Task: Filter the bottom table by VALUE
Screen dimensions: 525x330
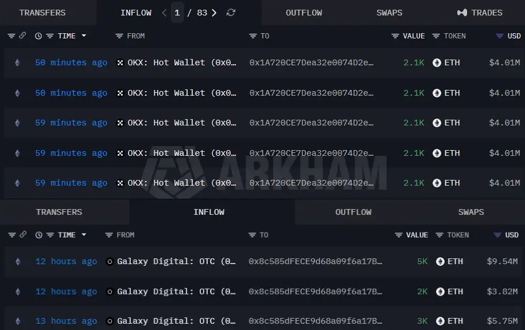Action: click(398, 235)
